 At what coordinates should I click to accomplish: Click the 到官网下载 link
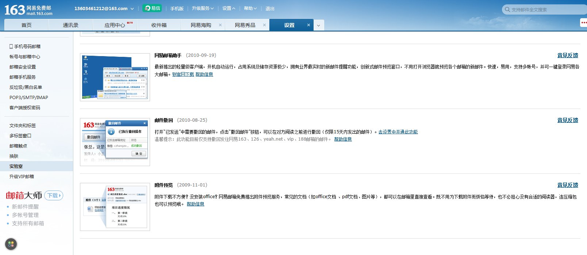[x=183, y=74]
